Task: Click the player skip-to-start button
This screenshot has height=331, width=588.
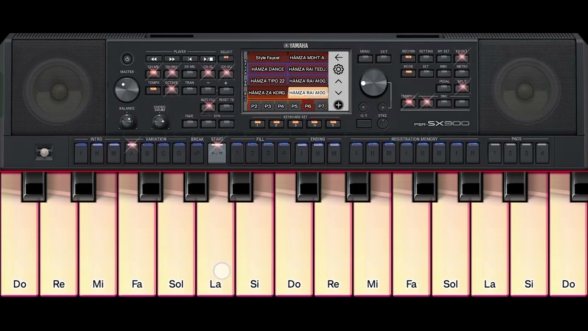Action: [x=190, y=59]
